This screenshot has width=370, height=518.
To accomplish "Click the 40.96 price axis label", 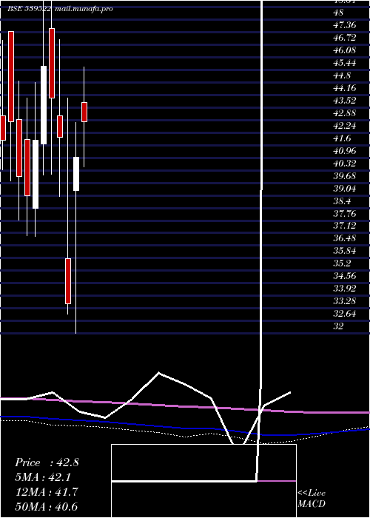I will click(x=345, y=151).
